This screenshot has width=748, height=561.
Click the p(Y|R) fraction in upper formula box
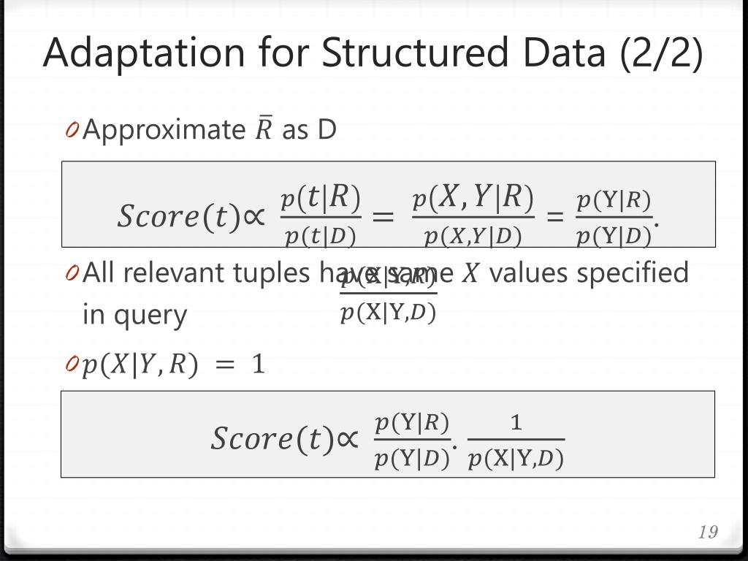click(614, 218)
